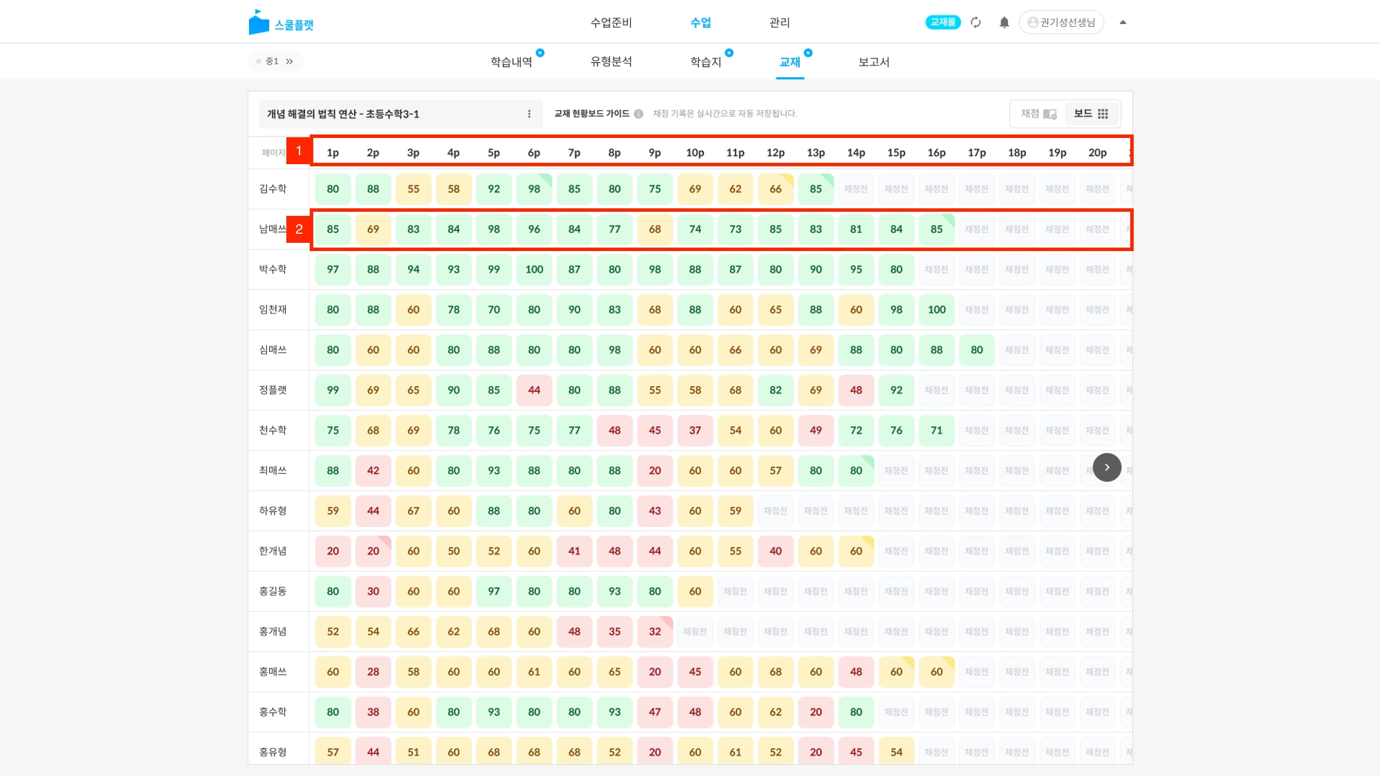The height and width of the screenshot is (776, 1380).
Task: Click the 교재 현황보드 가이드 info icon
Action: (639, 114)
